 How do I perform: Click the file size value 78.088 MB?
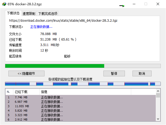[48, 34]
